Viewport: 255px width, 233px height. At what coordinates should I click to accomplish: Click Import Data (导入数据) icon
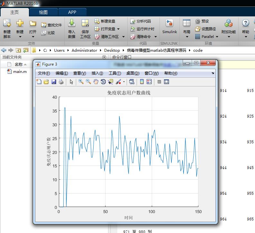72,23
